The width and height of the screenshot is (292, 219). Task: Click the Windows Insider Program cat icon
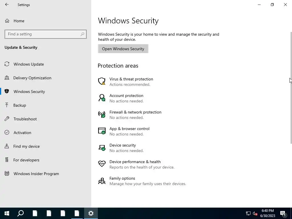point(7,174)
